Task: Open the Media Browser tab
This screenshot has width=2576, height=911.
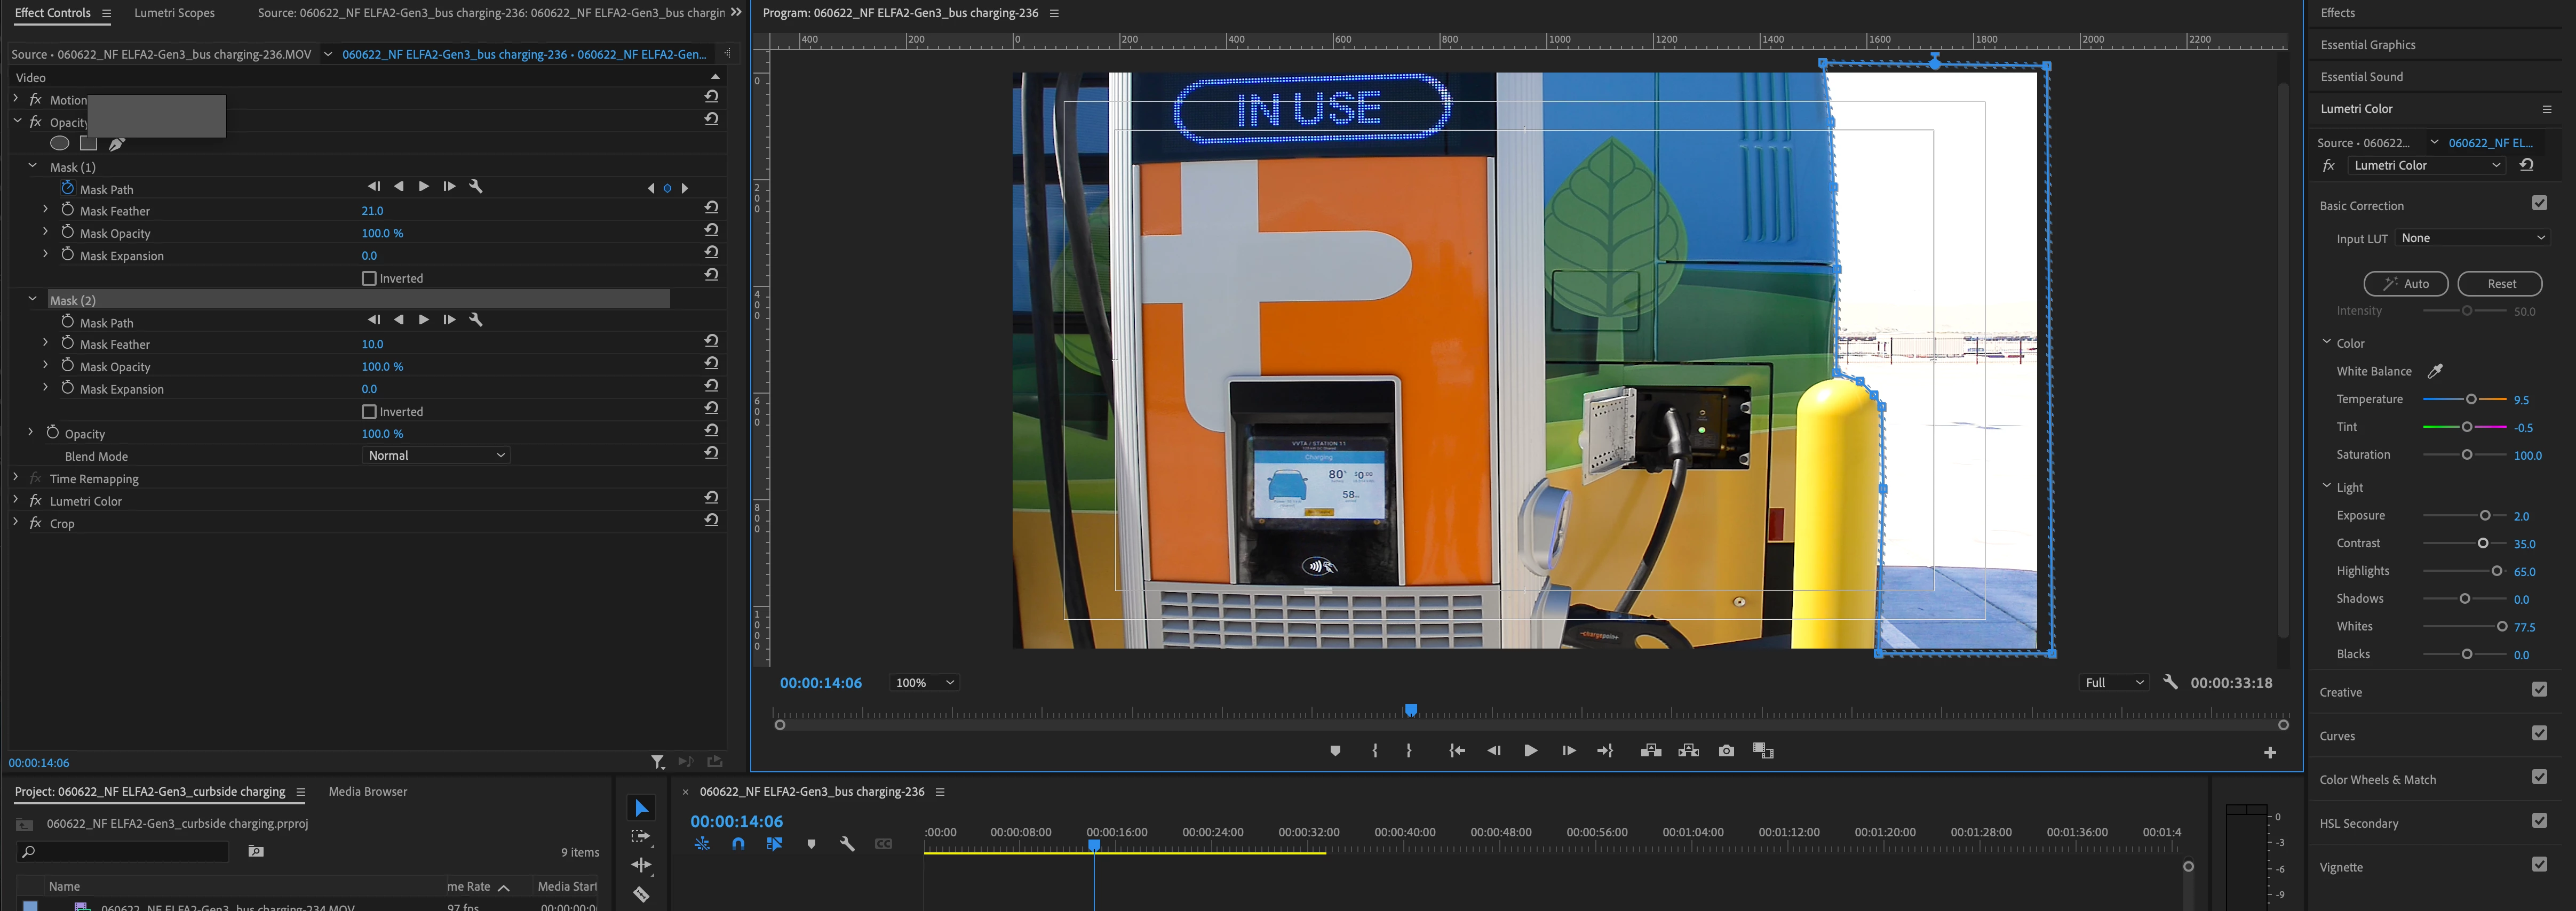Action: [367, 792]
